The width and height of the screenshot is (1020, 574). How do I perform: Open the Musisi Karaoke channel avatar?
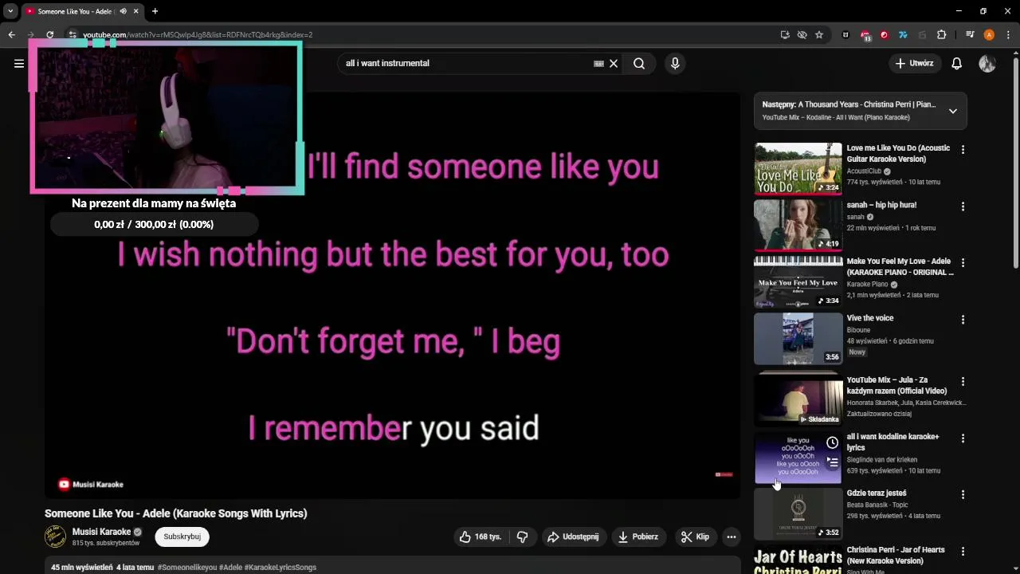tap(55, 537)
